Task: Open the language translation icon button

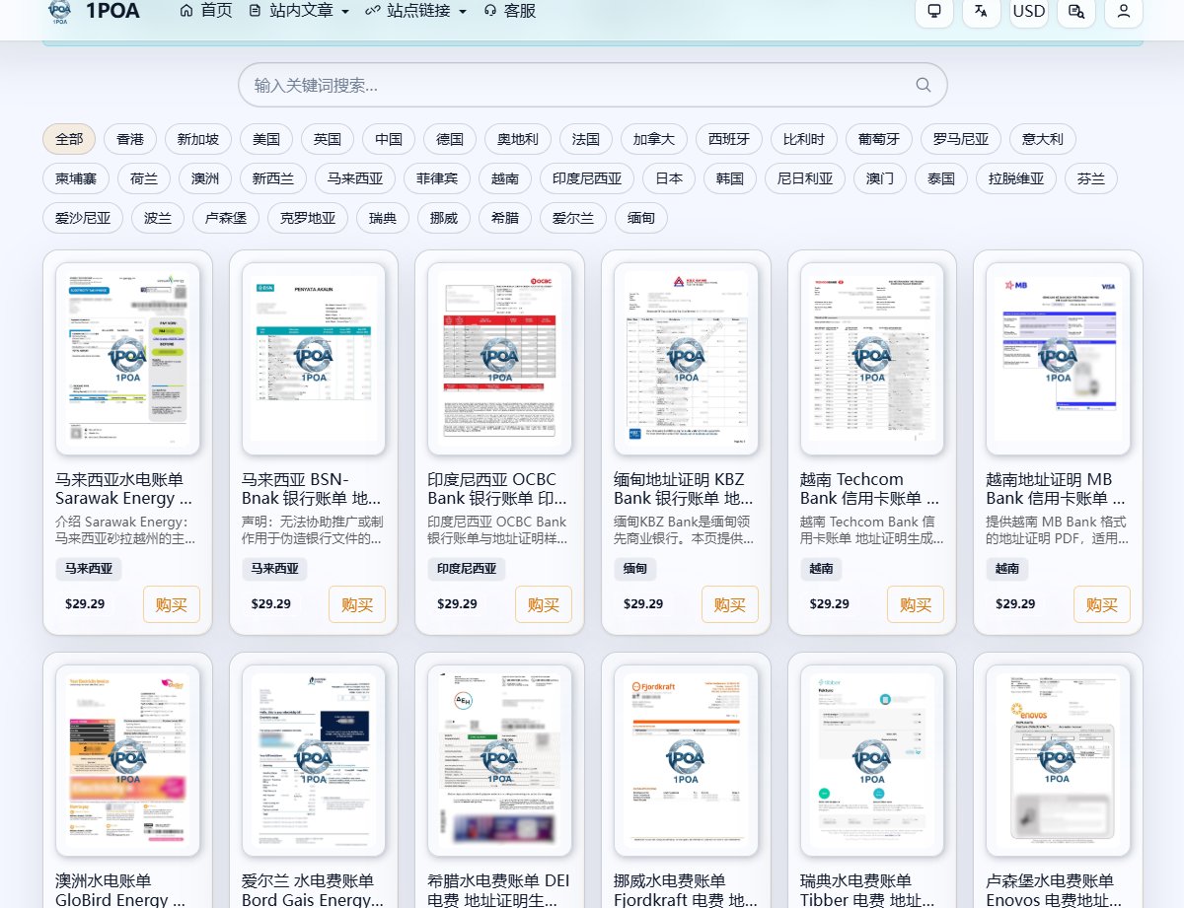Action: tap(982, 12)
